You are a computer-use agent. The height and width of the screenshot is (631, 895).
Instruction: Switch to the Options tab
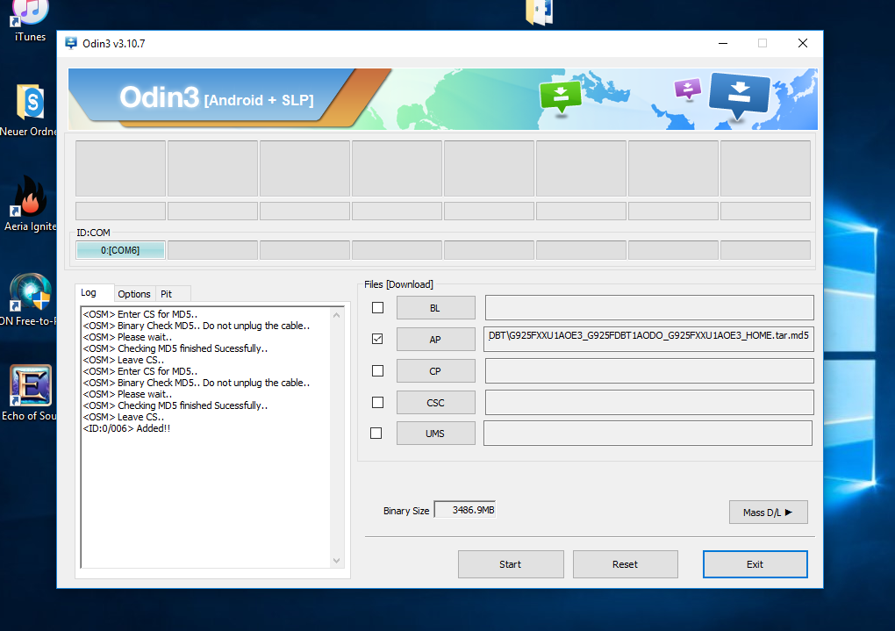coord(134,294)
